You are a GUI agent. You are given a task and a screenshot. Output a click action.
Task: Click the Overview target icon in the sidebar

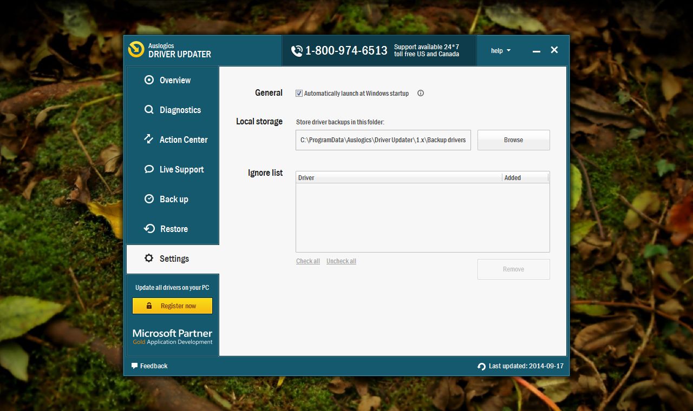point(149,80)
